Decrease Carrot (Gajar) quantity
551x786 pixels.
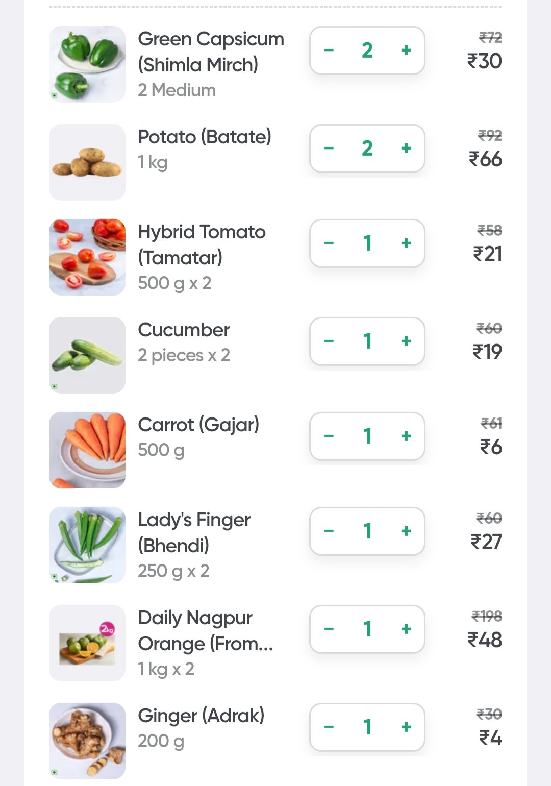(x=329, y=436)
